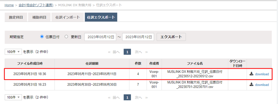Click 次へ in the upper pagination
Viewport: 278px width, 104px height.
pyautogui.click(x=138, y=52)
